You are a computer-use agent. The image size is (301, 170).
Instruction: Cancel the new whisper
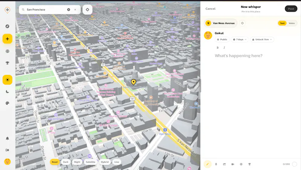click(x=210, y=9)
